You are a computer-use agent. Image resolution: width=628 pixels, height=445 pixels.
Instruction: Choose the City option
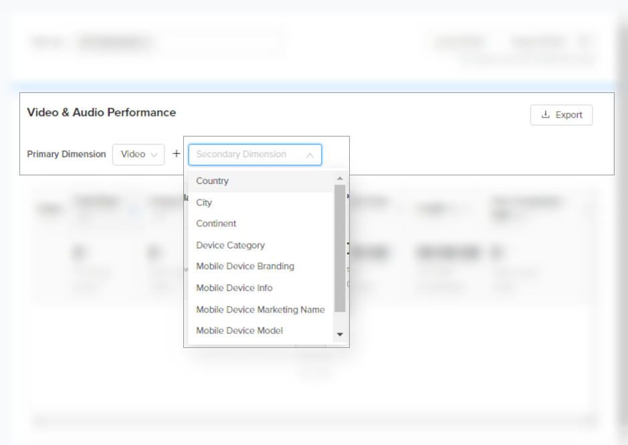pos(204,203)
